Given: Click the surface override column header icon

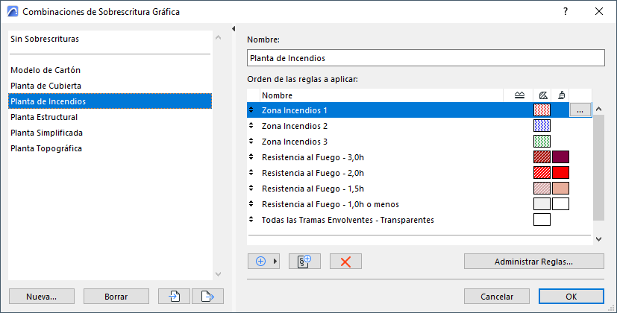Looking at the screenshot, I should coord(561,95).
